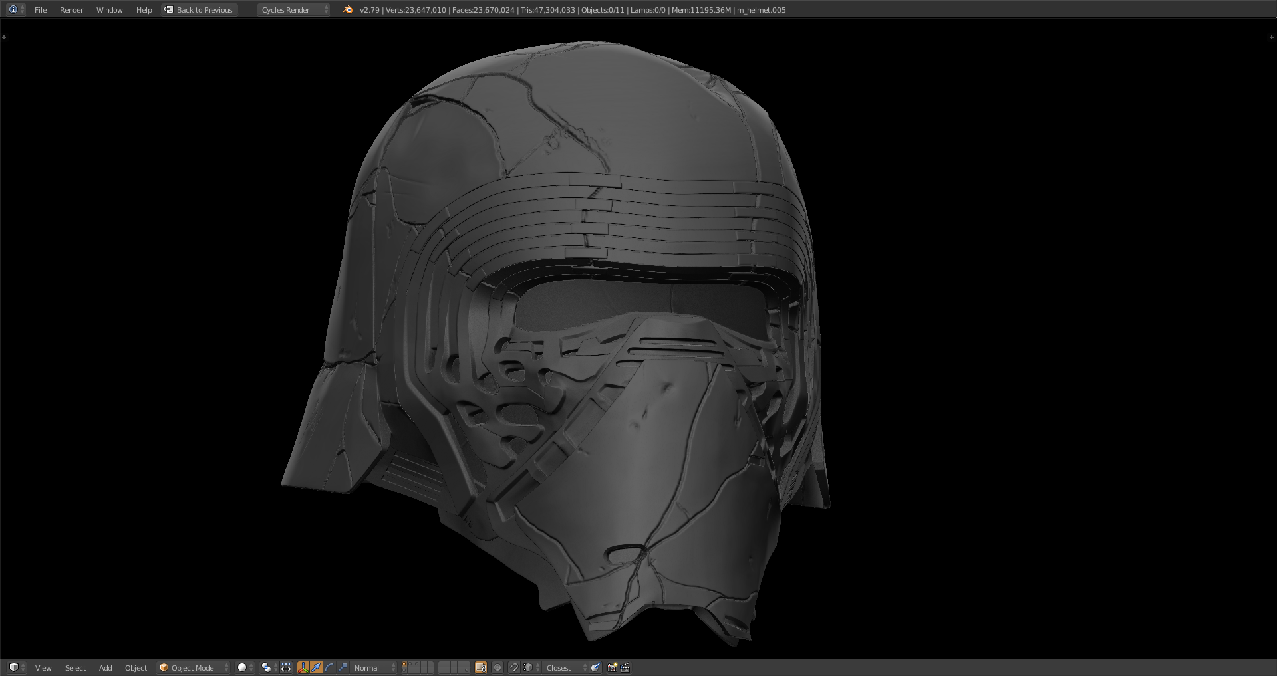Toggle manipulate center points icon

(286, 667)
